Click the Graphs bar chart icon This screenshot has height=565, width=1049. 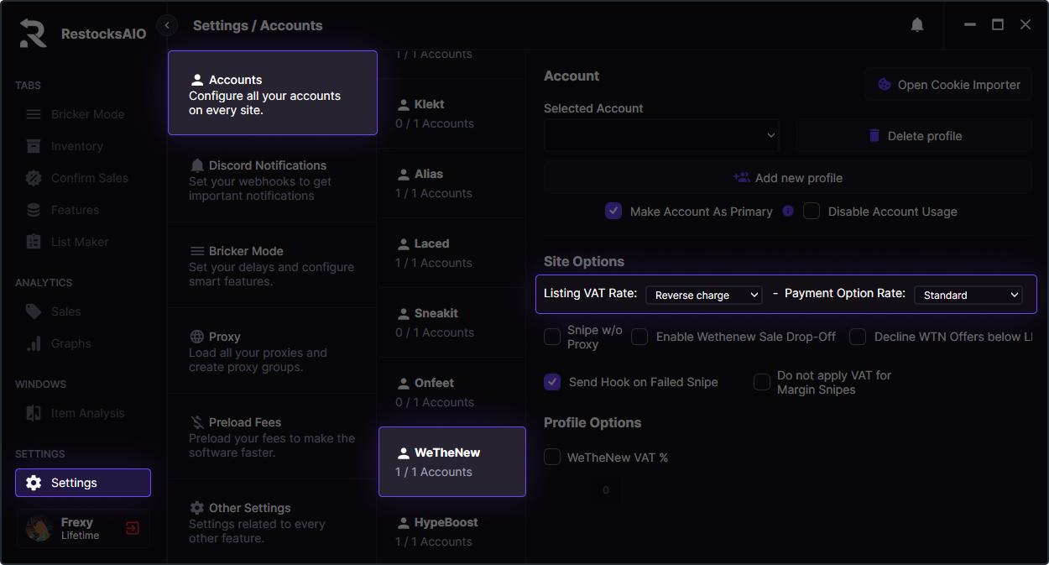[x=34, y=343]
